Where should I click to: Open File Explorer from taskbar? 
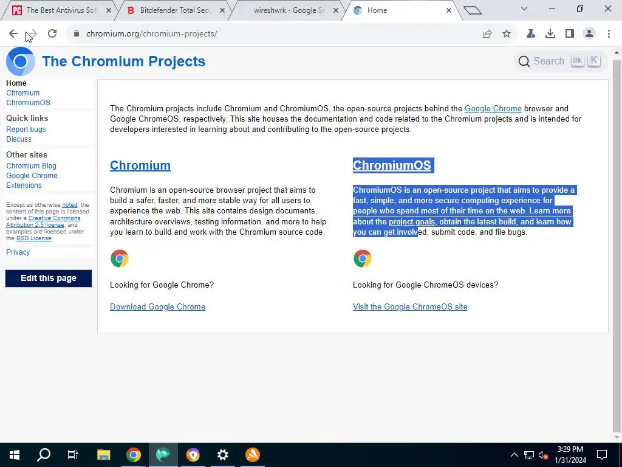(x=103, y=455)
